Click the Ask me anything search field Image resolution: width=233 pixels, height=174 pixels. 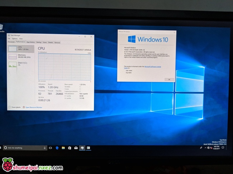[x=25, y=148]
